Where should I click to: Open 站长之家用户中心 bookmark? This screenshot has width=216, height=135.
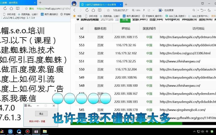pos(199,16)
